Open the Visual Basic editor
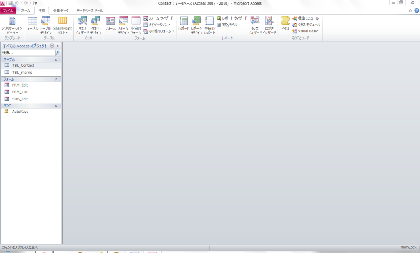Viewport: 420px width, 253px height. [x=305, y=31]
